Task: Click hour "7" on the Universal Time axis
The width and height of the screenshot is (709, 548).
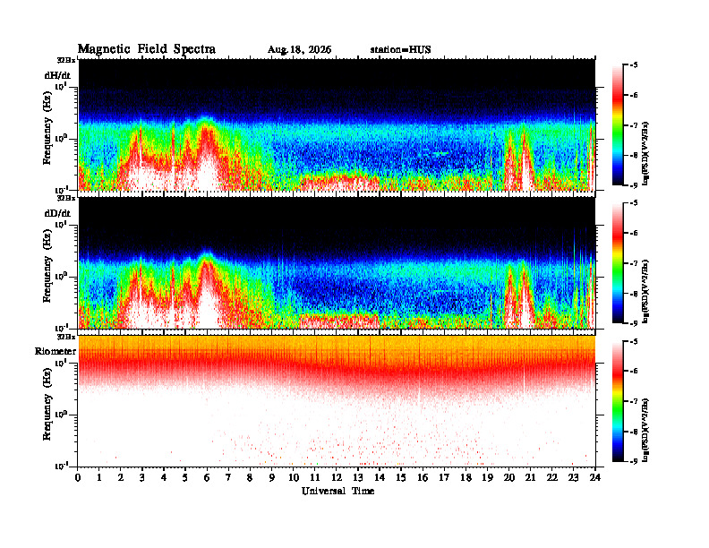Action: pos(228,477)
